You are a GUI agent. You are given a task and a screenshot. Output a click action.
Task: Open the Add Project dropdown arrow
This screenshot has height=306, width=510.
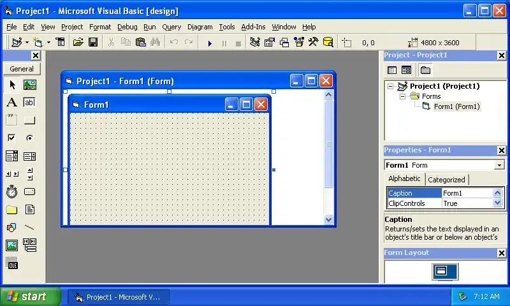tap(27, 43)
